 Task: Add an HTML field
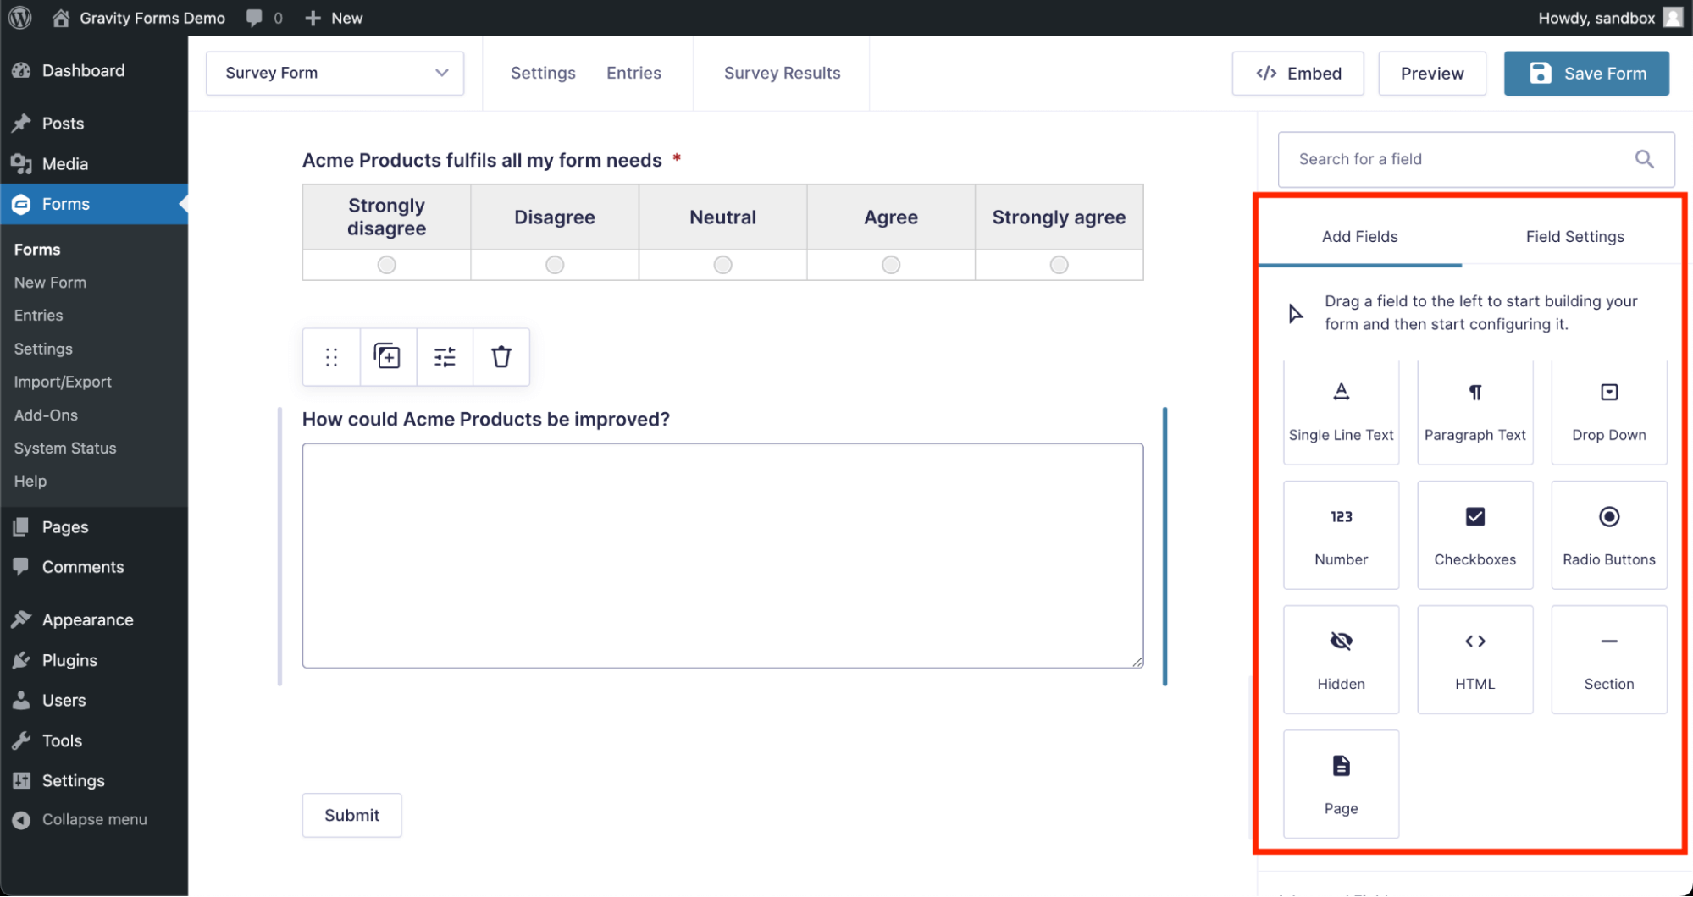click(1474, 659)
